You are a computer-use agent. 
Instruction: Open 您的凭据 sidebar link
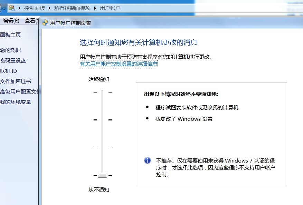[x=10, y=50]
